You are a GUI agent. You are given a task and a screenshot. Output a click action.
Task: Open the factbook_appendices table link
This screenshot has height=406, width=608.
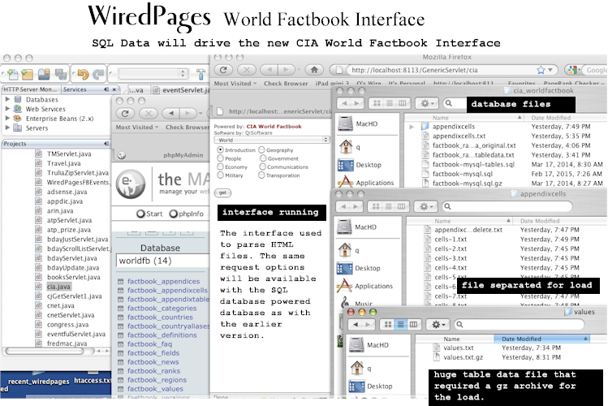pos(164,281)
